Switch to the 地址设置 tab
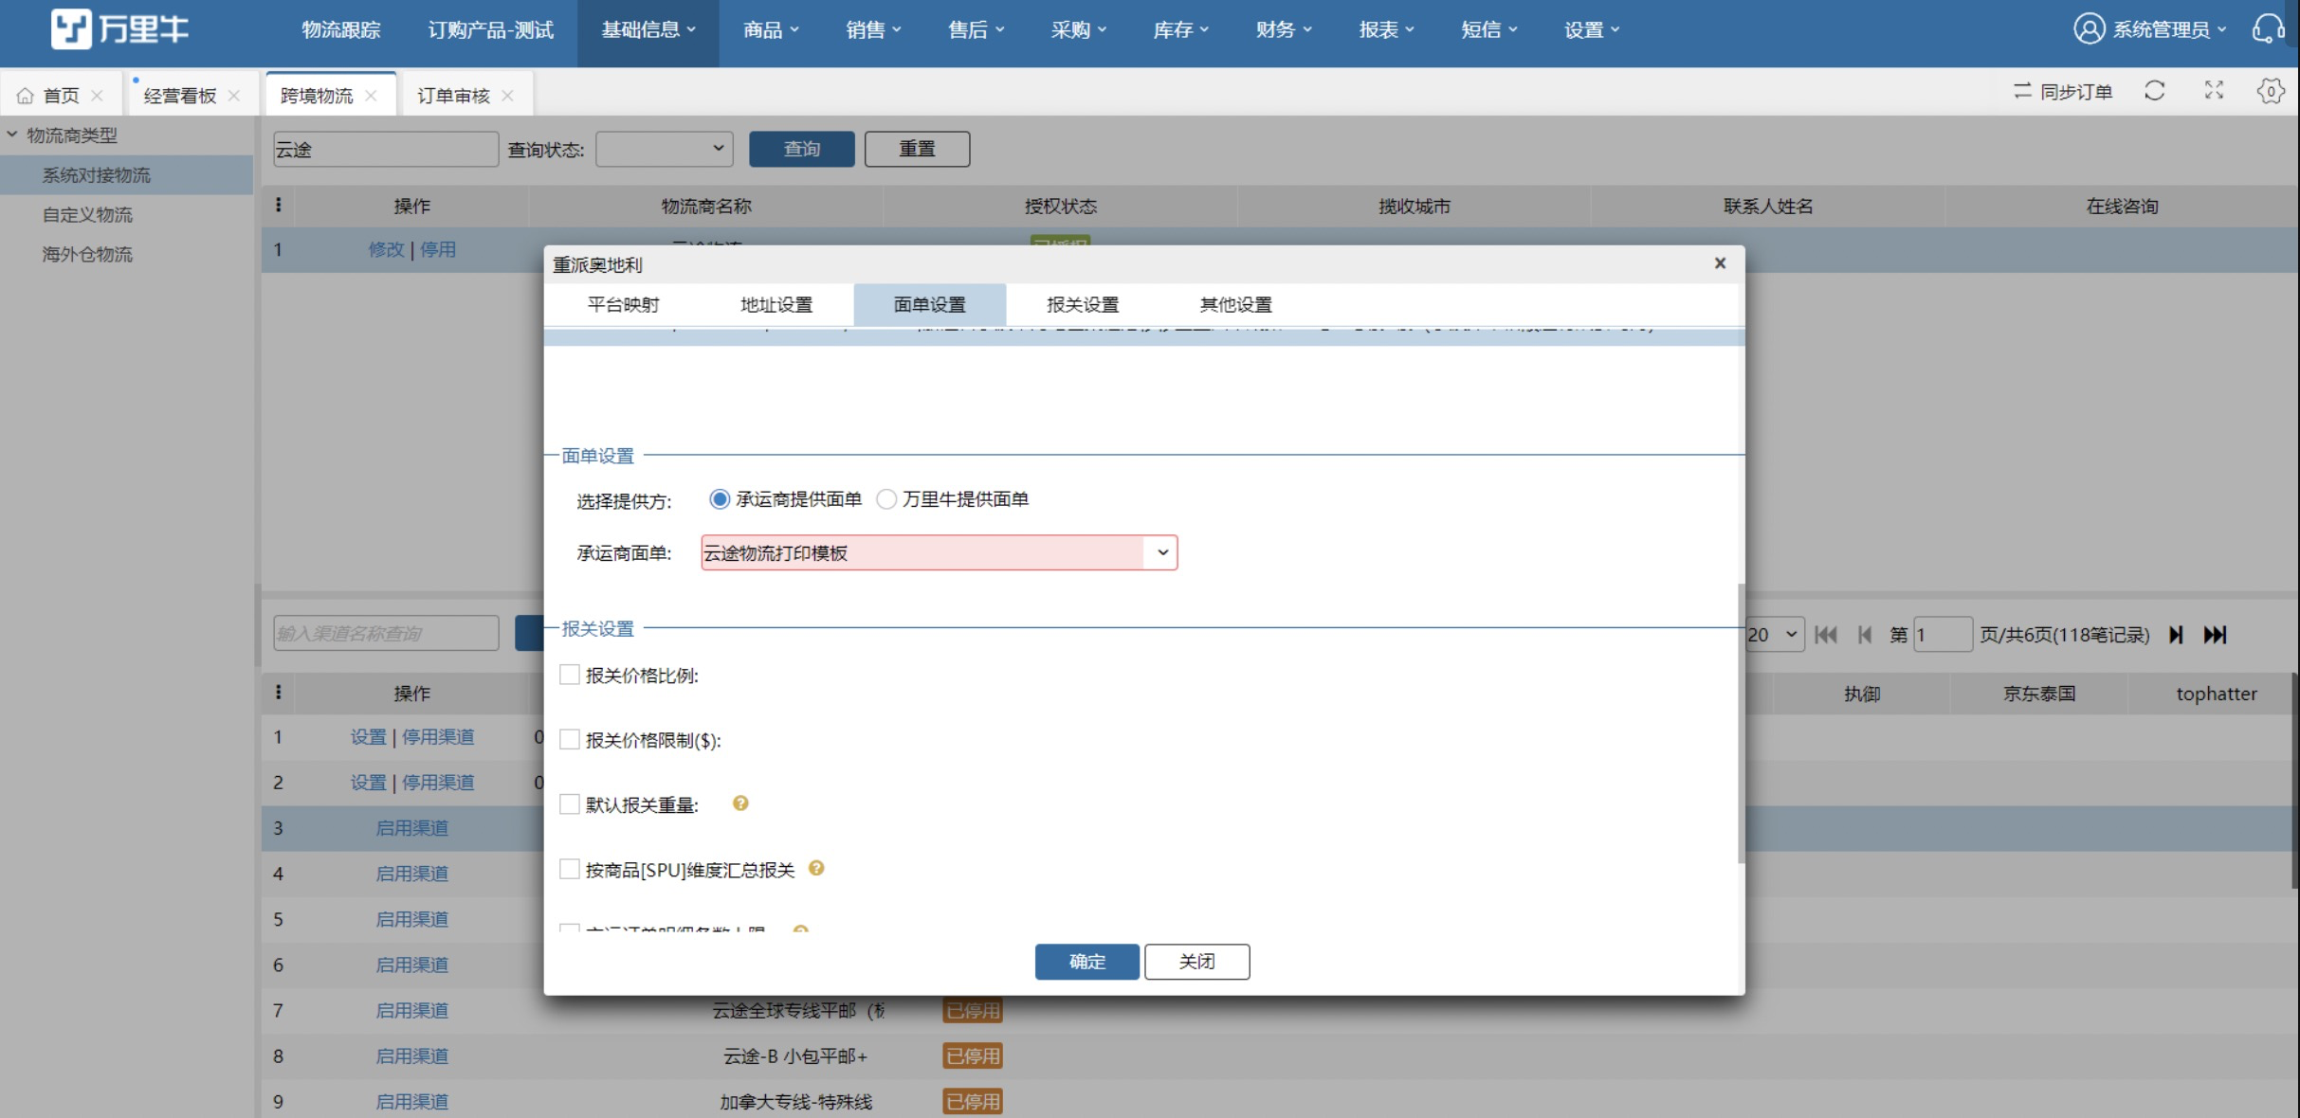Viewport: 2300px width, 1118px height. [x=776, y=304]
